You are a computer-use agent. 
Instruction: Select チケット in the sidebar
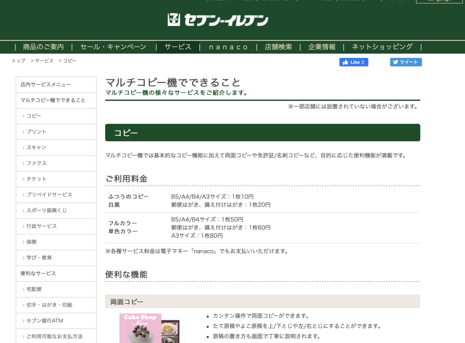point(56,179)
